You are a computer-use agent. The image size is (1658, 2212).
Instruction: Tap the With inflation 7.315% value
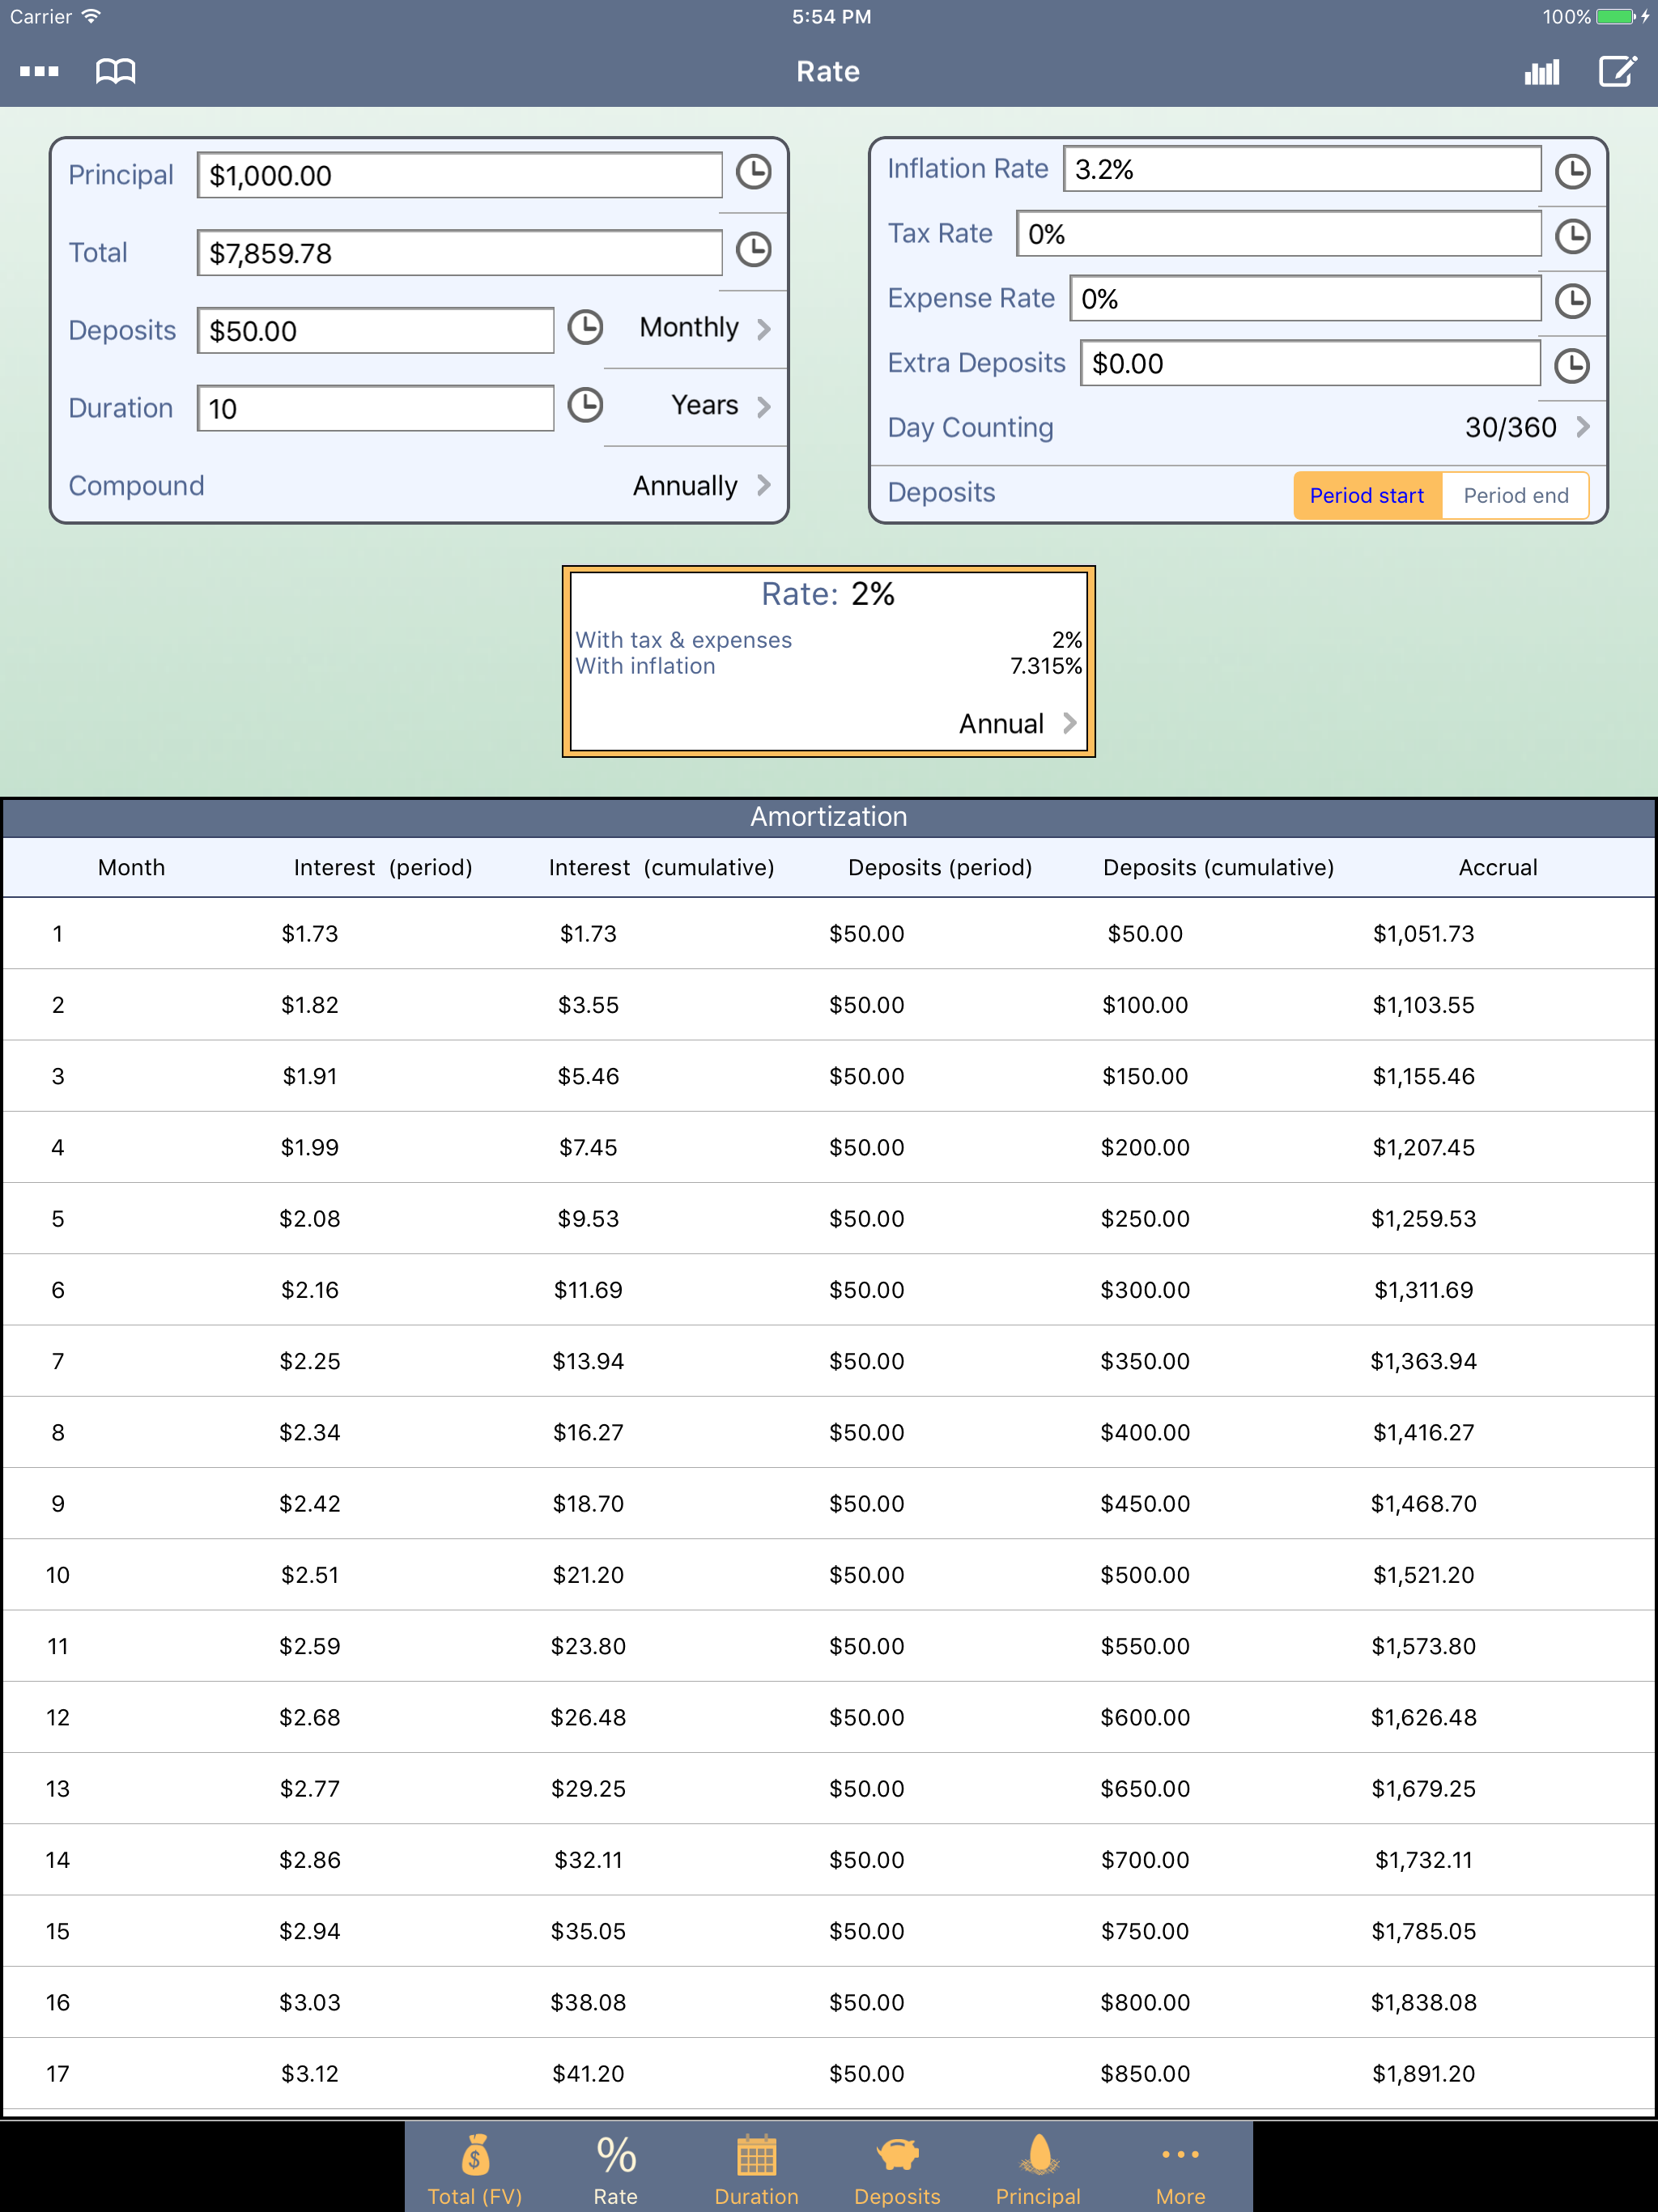1045,666
